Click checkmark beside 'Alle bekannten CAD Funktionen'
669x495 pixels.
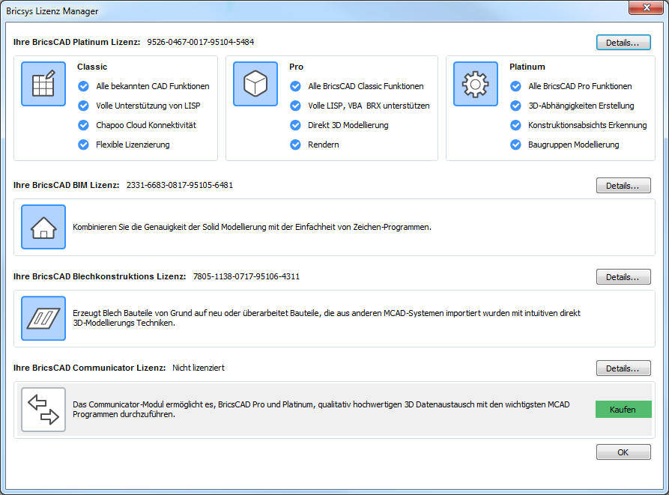pos(83,86)
